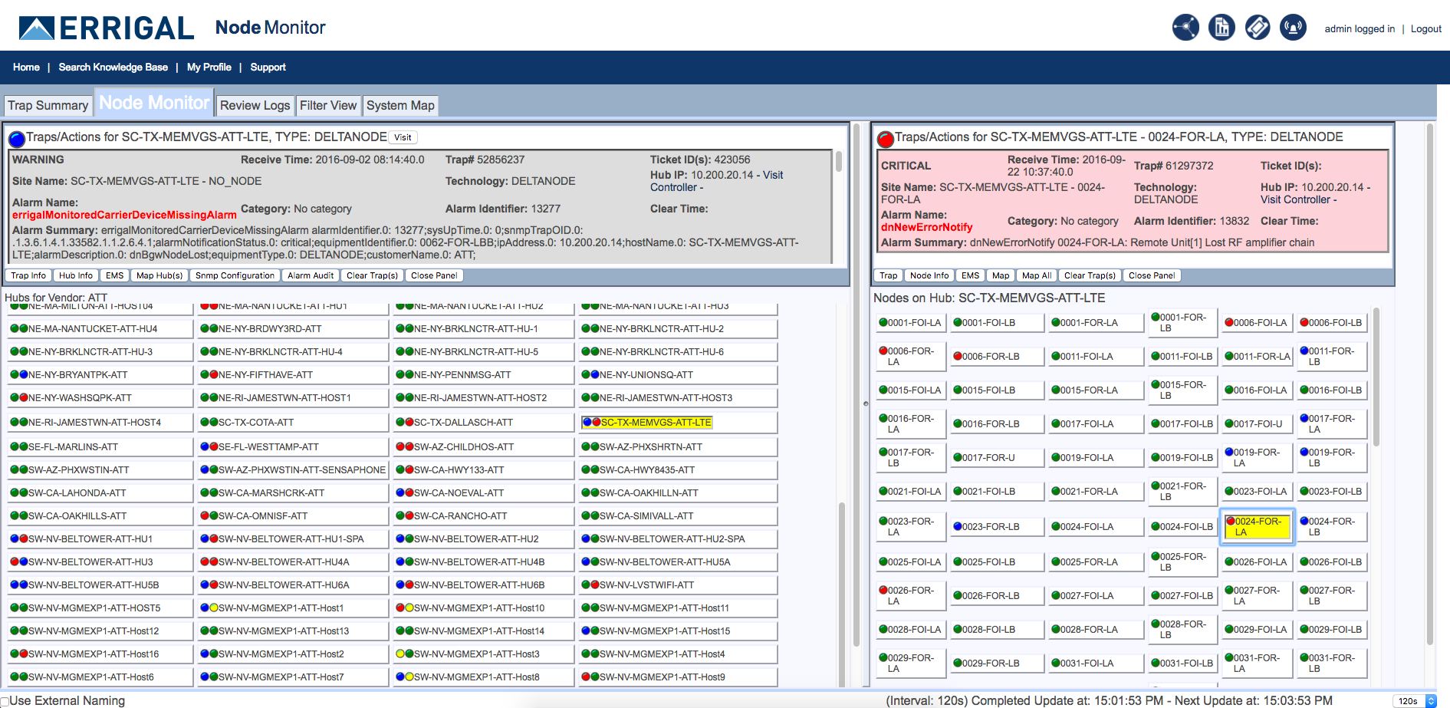The image size is (1450, 708).
Task: Click the Errigal logo
Action: point(107,28)
